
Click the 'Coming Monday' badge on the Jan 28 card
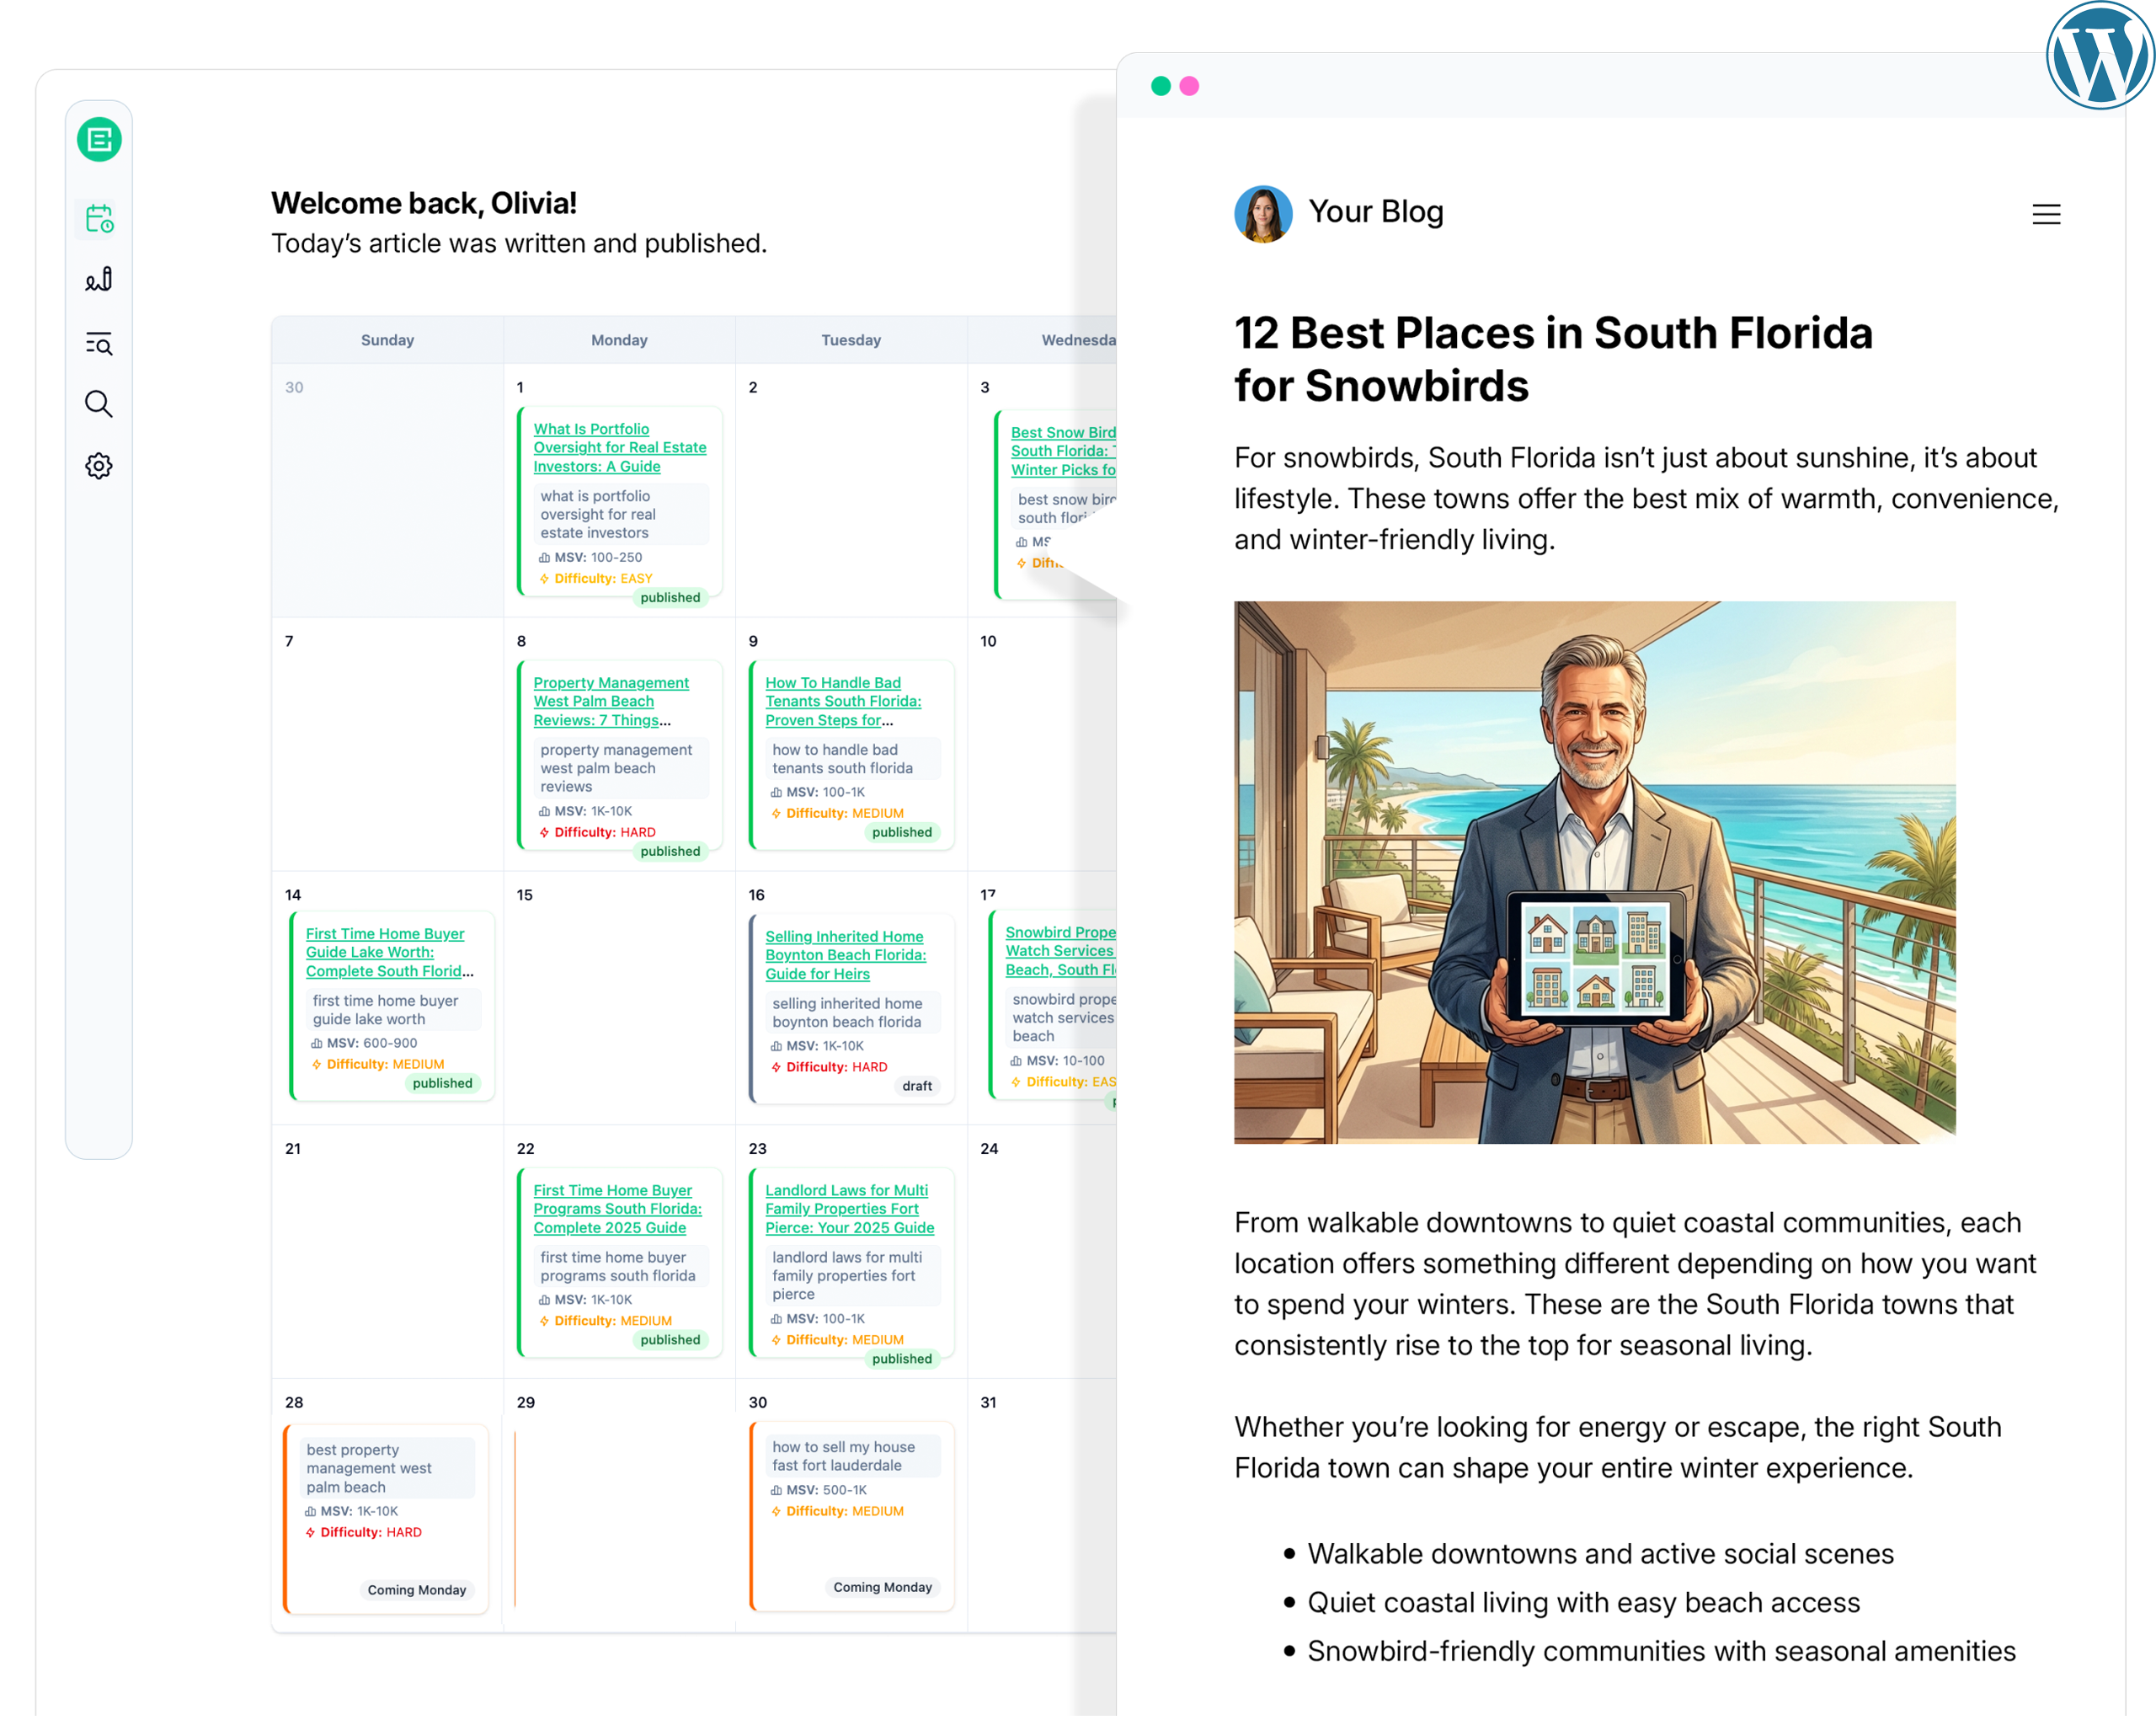point(417,1589)
